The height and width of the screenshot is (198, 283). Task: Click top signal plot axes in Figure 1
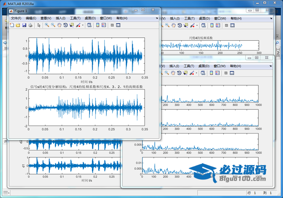coord(87,56)
